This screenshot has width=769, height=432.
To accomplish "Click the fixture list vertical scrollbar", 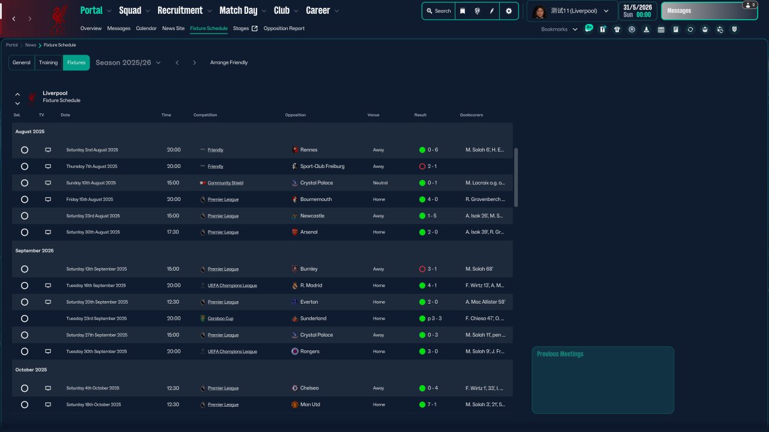I will click(x=516, y=178).
